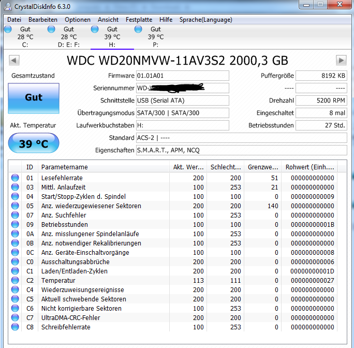Image resolution: width=354 pixels, height=348 pixels.
Task: Open the Datei menu
Action: [x=14, y=20]
